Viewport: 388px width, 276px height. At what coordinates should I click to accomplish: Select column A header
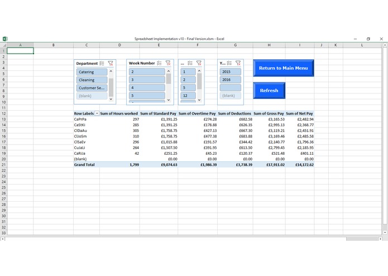20,45
